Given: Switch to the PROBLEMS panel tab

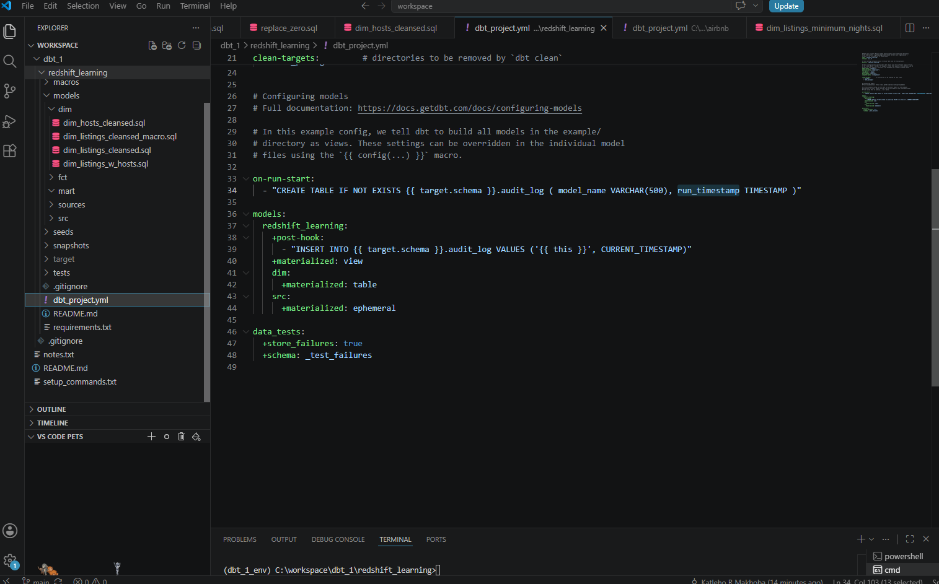Looking at the screenshot, I should click(x=240, y=540).
